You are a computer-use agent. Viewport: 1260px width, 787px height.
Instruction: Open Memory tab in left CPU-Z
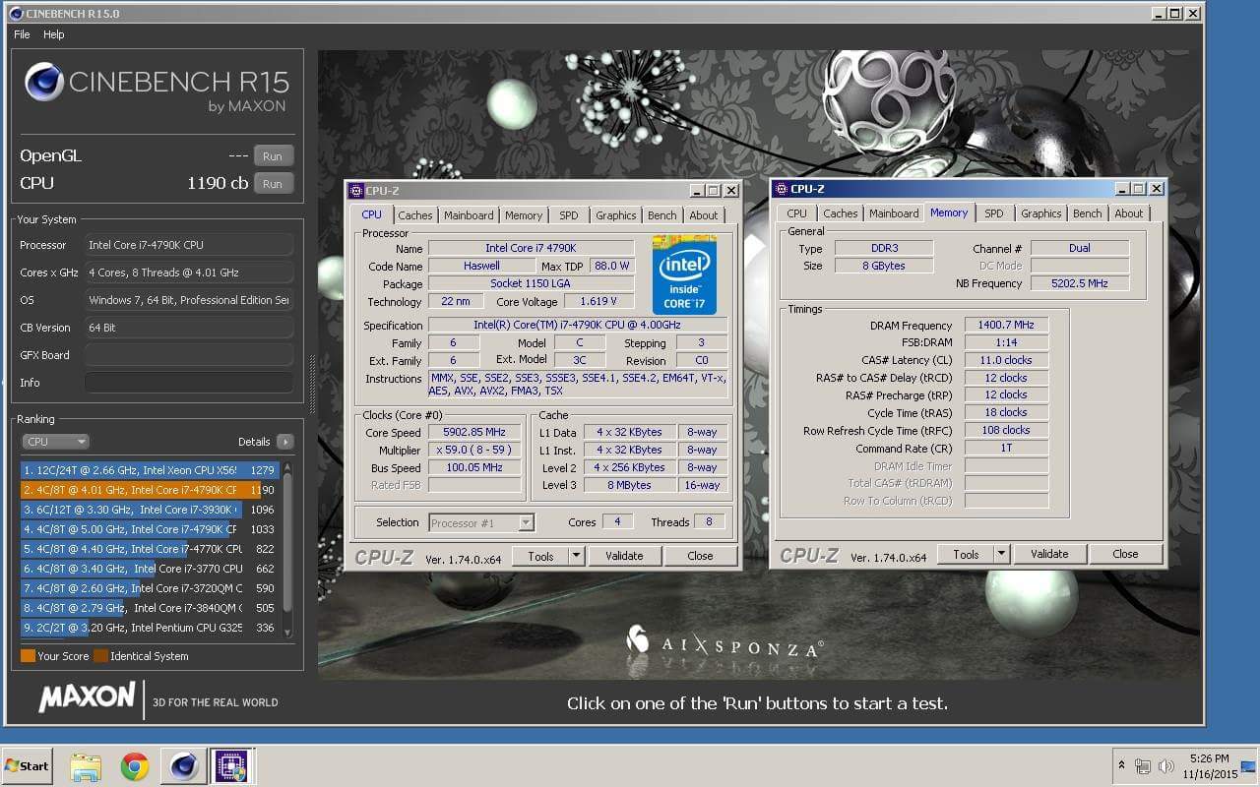tap(524, 215)
